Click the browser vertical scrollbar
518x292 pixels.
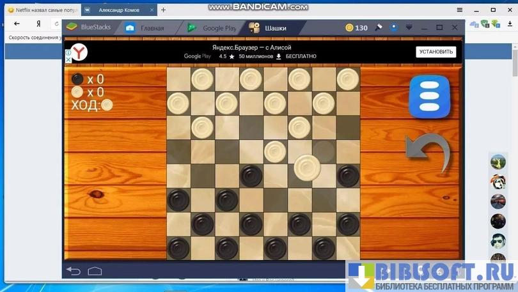(x=515, y=64)
